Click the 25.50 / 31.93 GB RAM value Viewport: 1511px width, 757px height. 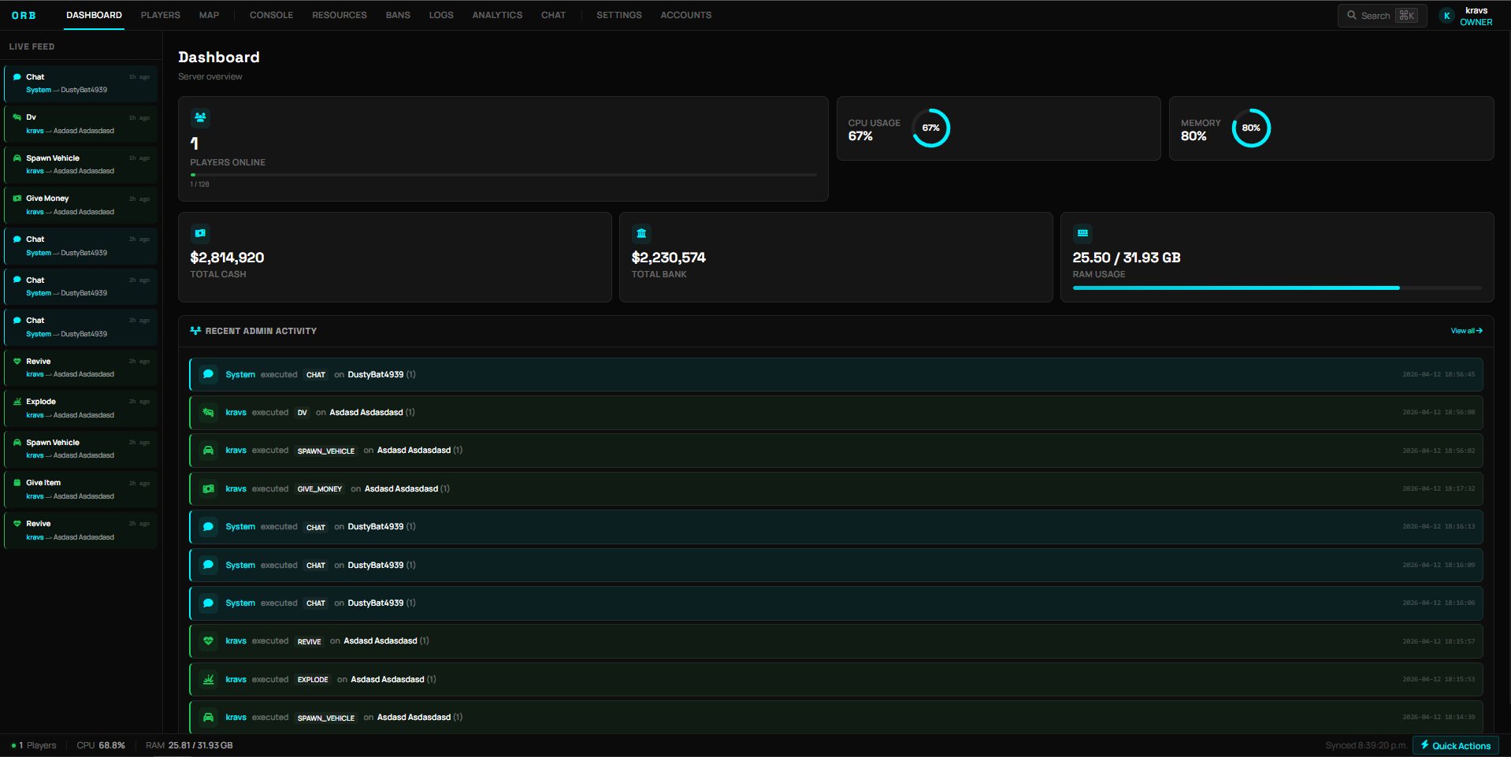(x=1127, y=258)
